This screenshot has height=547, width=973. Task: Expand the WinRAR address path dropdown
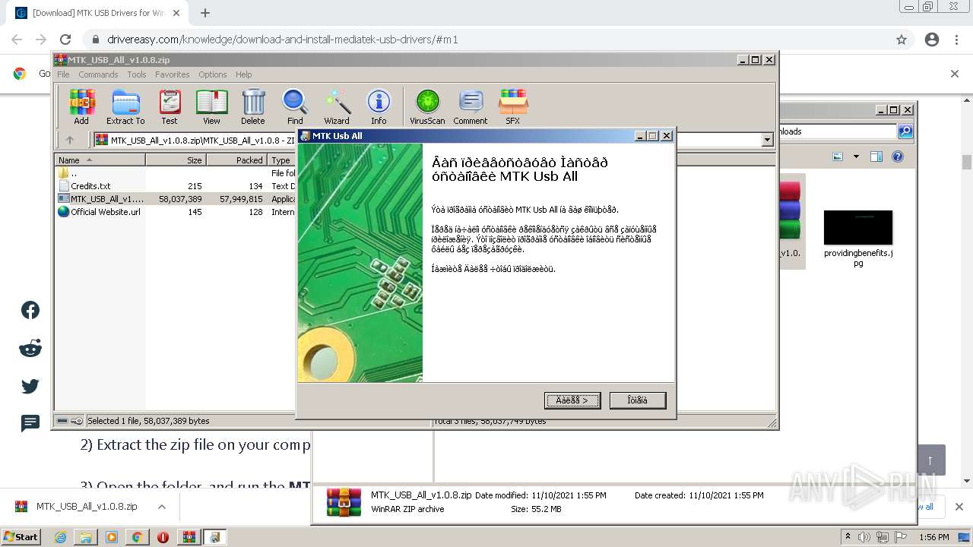point(767,140)
